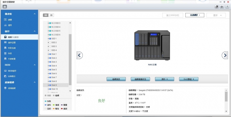Click the Disk Health (磁碟健康狀況) button
The height and width of the screenshot is (117, 231).
pos(140,79)
